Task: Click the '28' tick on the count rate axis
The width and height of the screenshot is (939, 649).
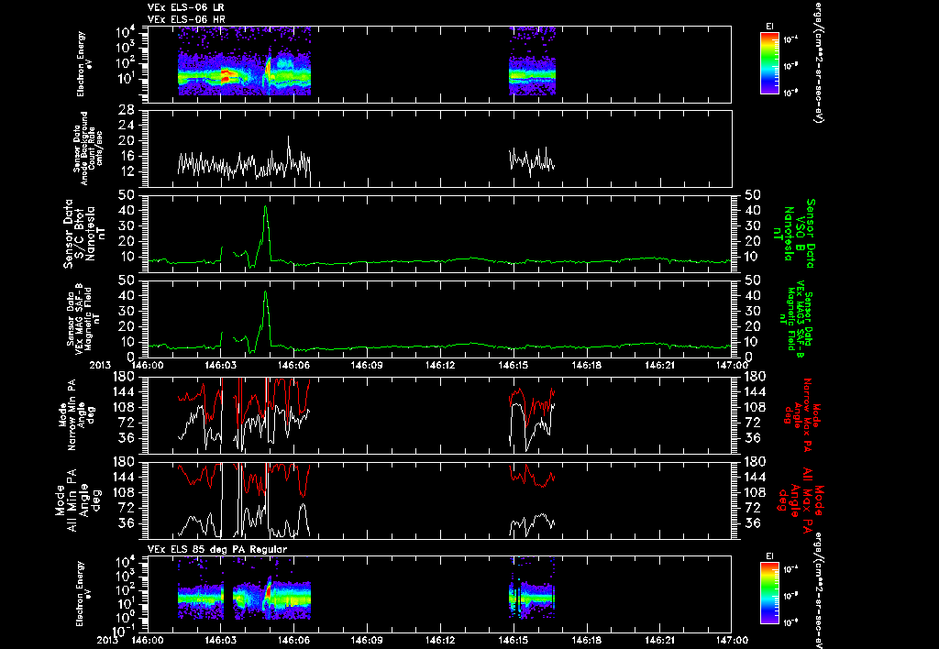Action: point(127,110)
